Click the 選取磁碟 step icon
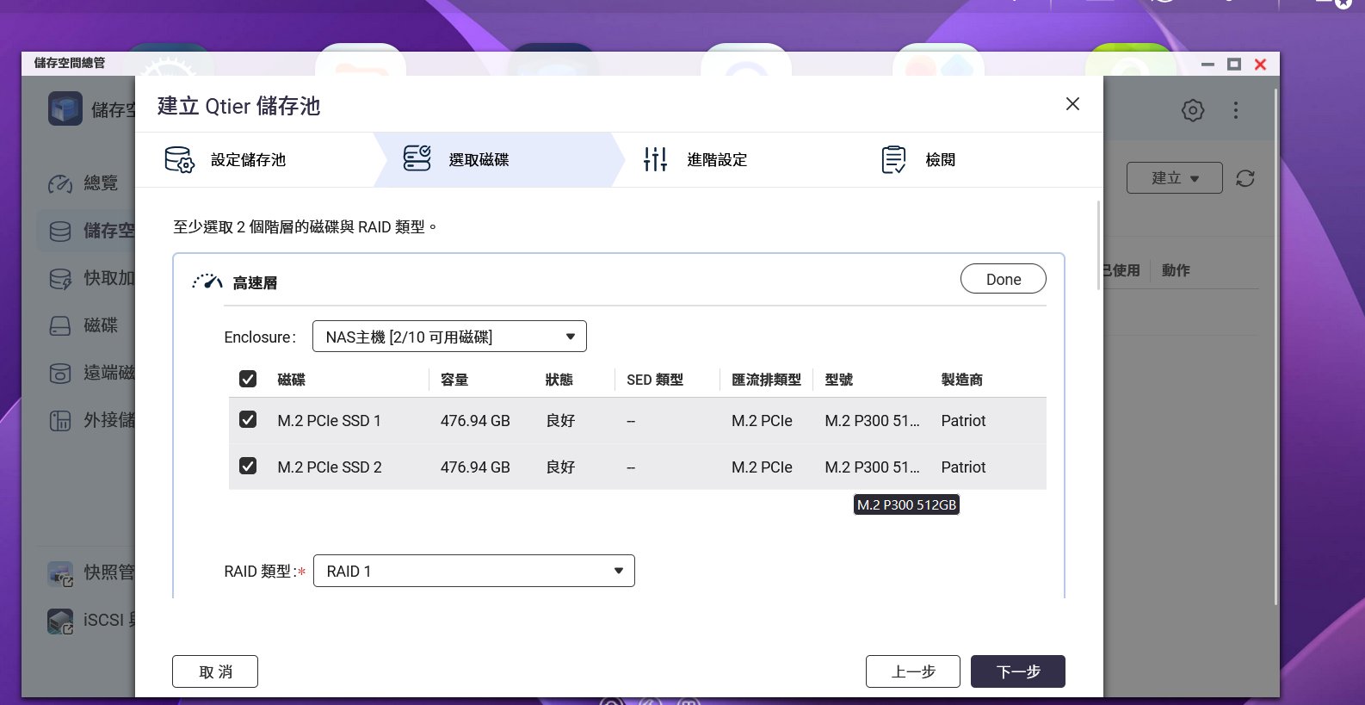The width and height of the screenshot is (1365, 705). (x=417, y=159)
